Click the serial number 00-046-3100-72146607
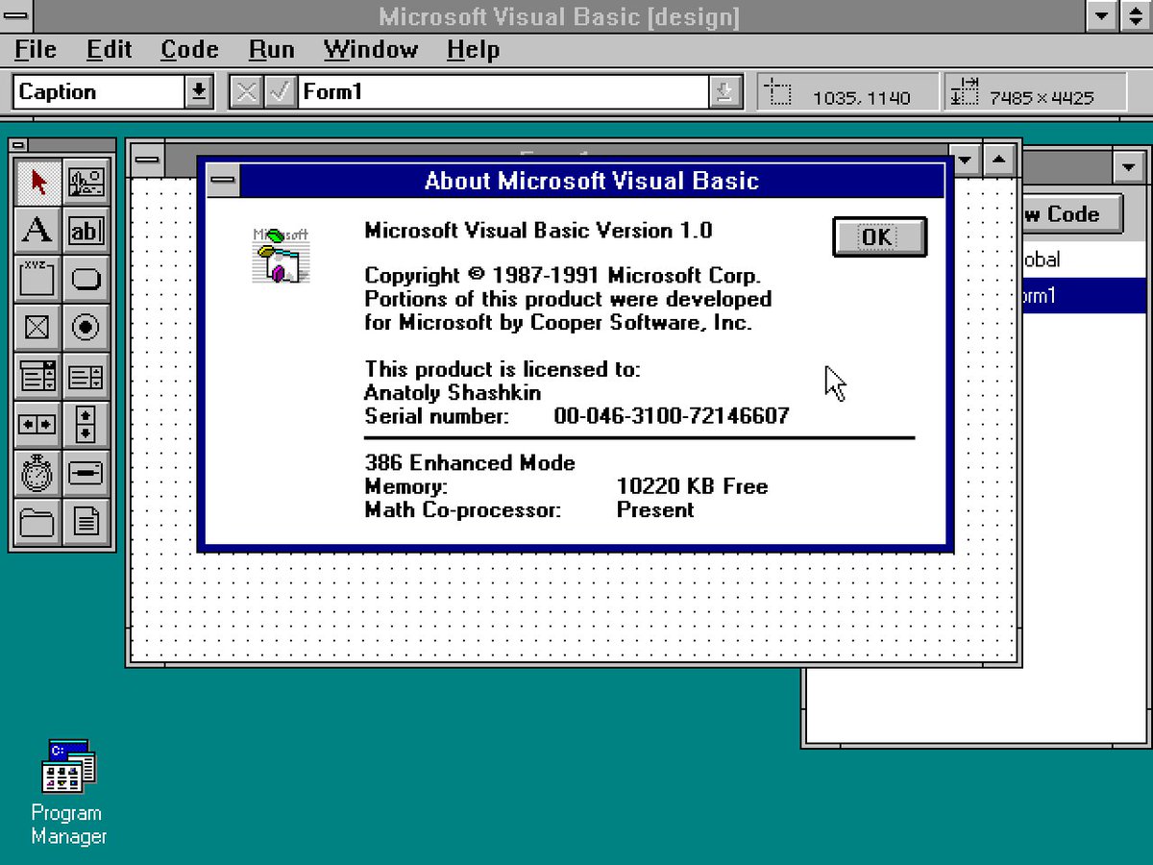 [672, 415]
